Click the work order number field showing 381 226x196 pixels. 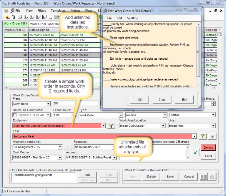(75, 103)
